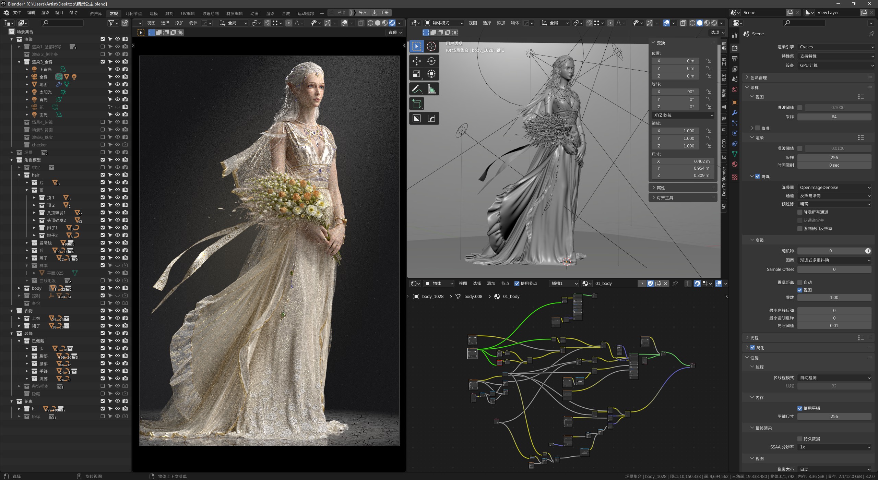This screenshot has height=480, width=878.
Task: Open the Tool settings tab in Properties editor
Action: tap(735, 35)
